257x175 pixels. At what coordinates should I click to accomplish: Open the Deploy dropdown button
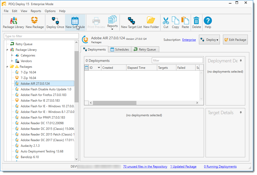click(x=209, y=40)
